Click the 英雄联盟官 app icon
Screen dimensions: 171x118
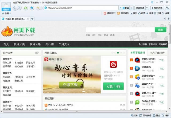click(137, 77)
